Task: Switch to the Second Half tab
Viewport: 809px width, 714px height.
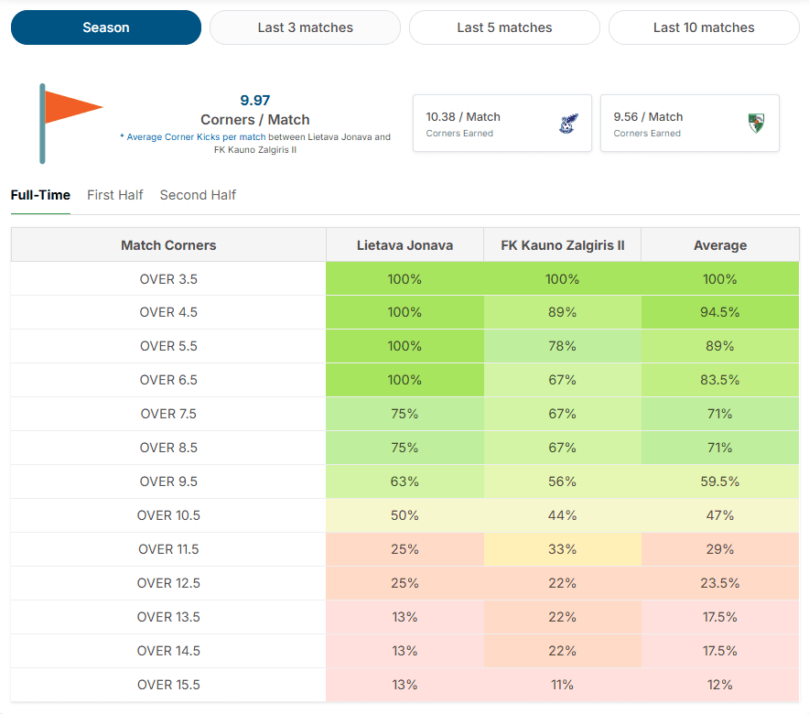Action: [198, 195]
